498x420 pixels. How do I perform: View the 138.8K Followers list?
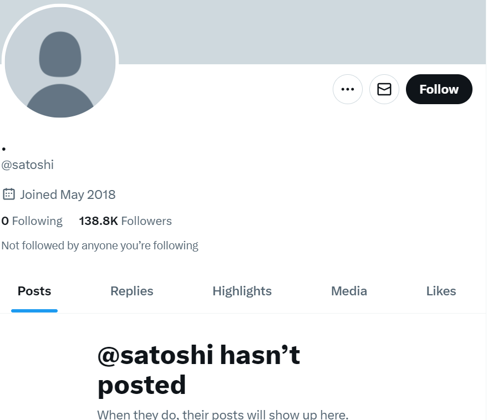(125, 221)
